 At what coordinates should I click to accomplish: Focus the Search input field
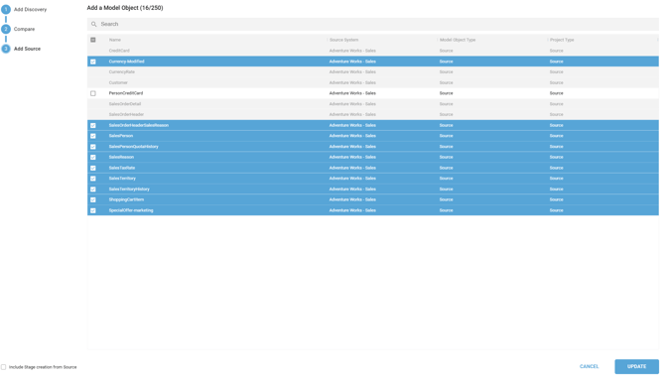[x=373, y=24]
